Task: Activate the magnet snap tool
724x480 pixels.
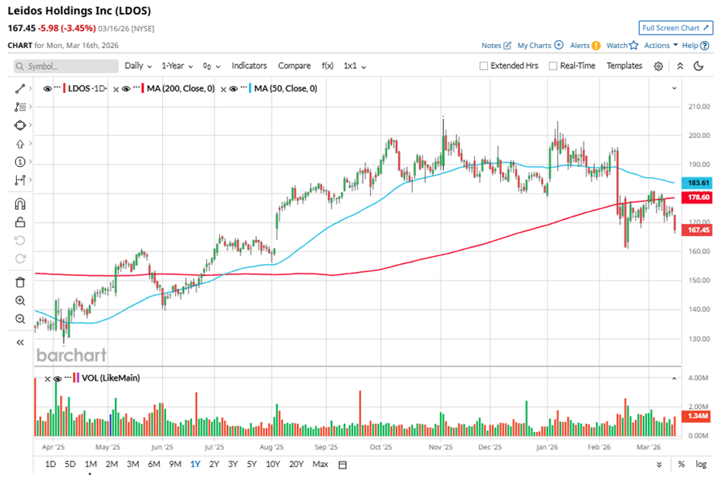Action: pos(20,204)
